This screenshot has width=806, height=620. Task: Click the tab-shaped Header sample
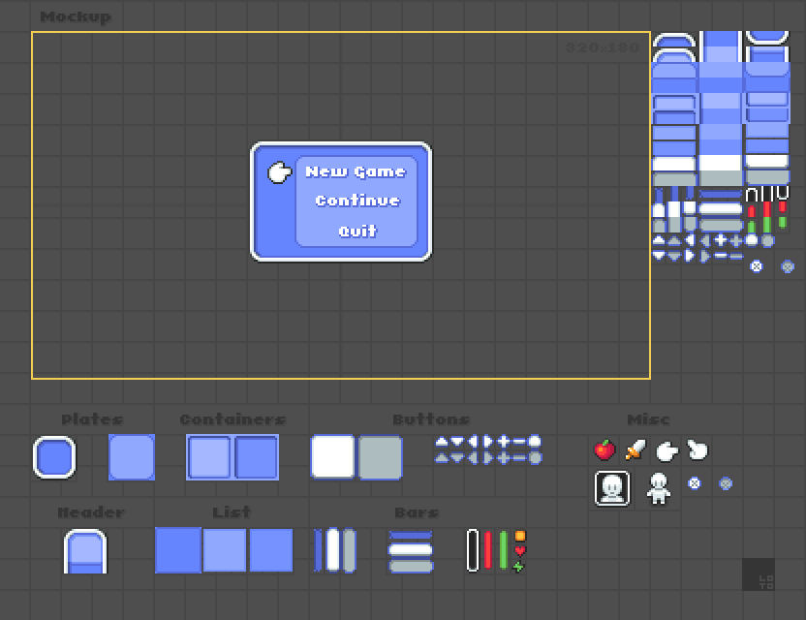(85, 551)
